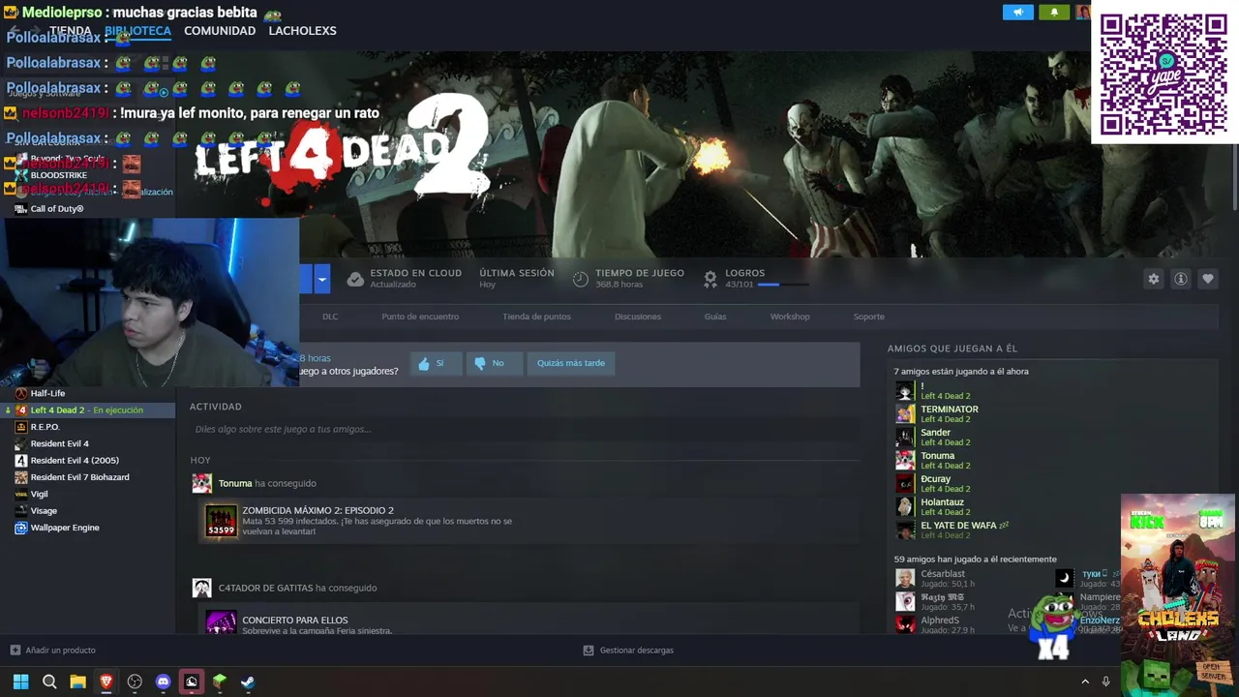Open File Explorer from taskbar
Image resolution: width=1239 pixels, height=697 pixels.
[77, 682]
